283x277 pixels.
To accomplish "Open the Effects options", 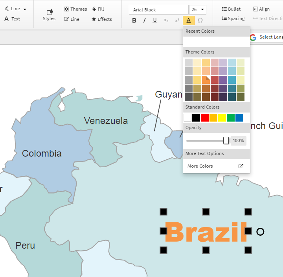I will point(102,19).
